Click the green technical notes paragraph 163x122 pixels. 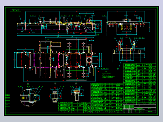click(x=109, y=76)
